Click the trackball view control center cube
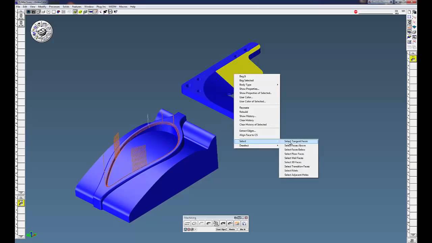 pyautogui.click(x=42, y=31)
